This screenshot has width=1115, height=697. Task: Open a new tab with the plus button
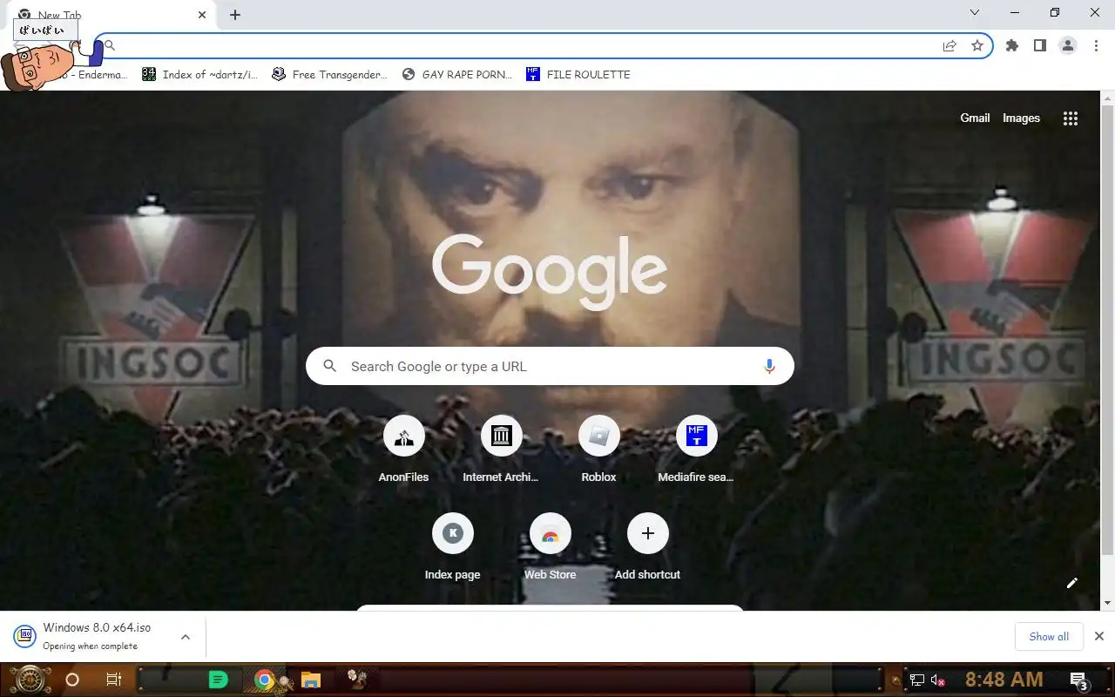235,15
